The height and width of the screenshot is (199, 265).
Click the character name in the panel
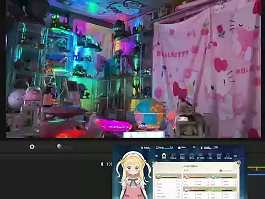click(x=190, y=166)
